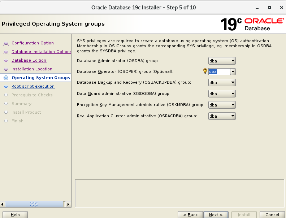Click the Installation Location step bullet
Image resolution: width=286 pixels, height=218 pixels.
click(6, 69)
